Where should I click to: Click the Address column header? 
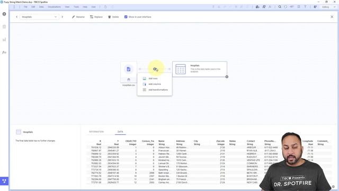pyautogui.click(x=180, y=141)
